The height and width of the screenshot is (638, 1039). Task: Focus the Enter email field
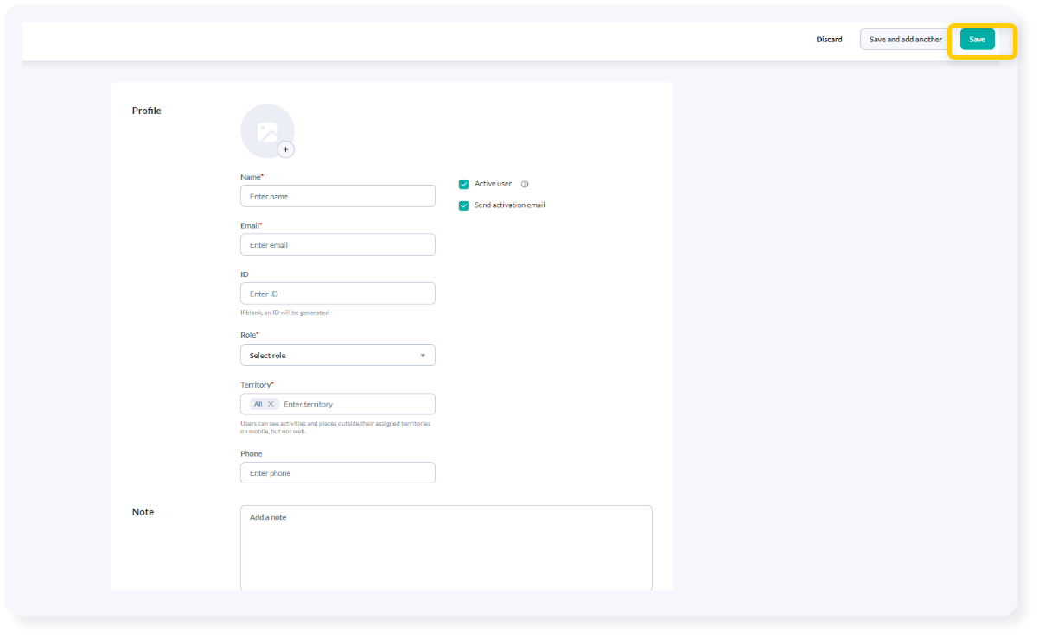click(337, 244)
